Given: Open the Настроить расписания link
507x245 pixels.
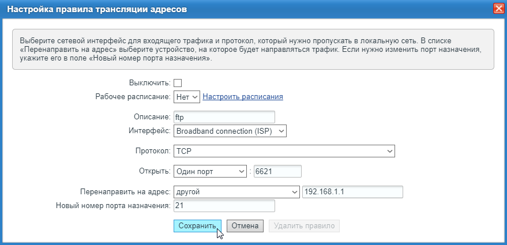Looking at the screenshot, I should tap(242, 97).
